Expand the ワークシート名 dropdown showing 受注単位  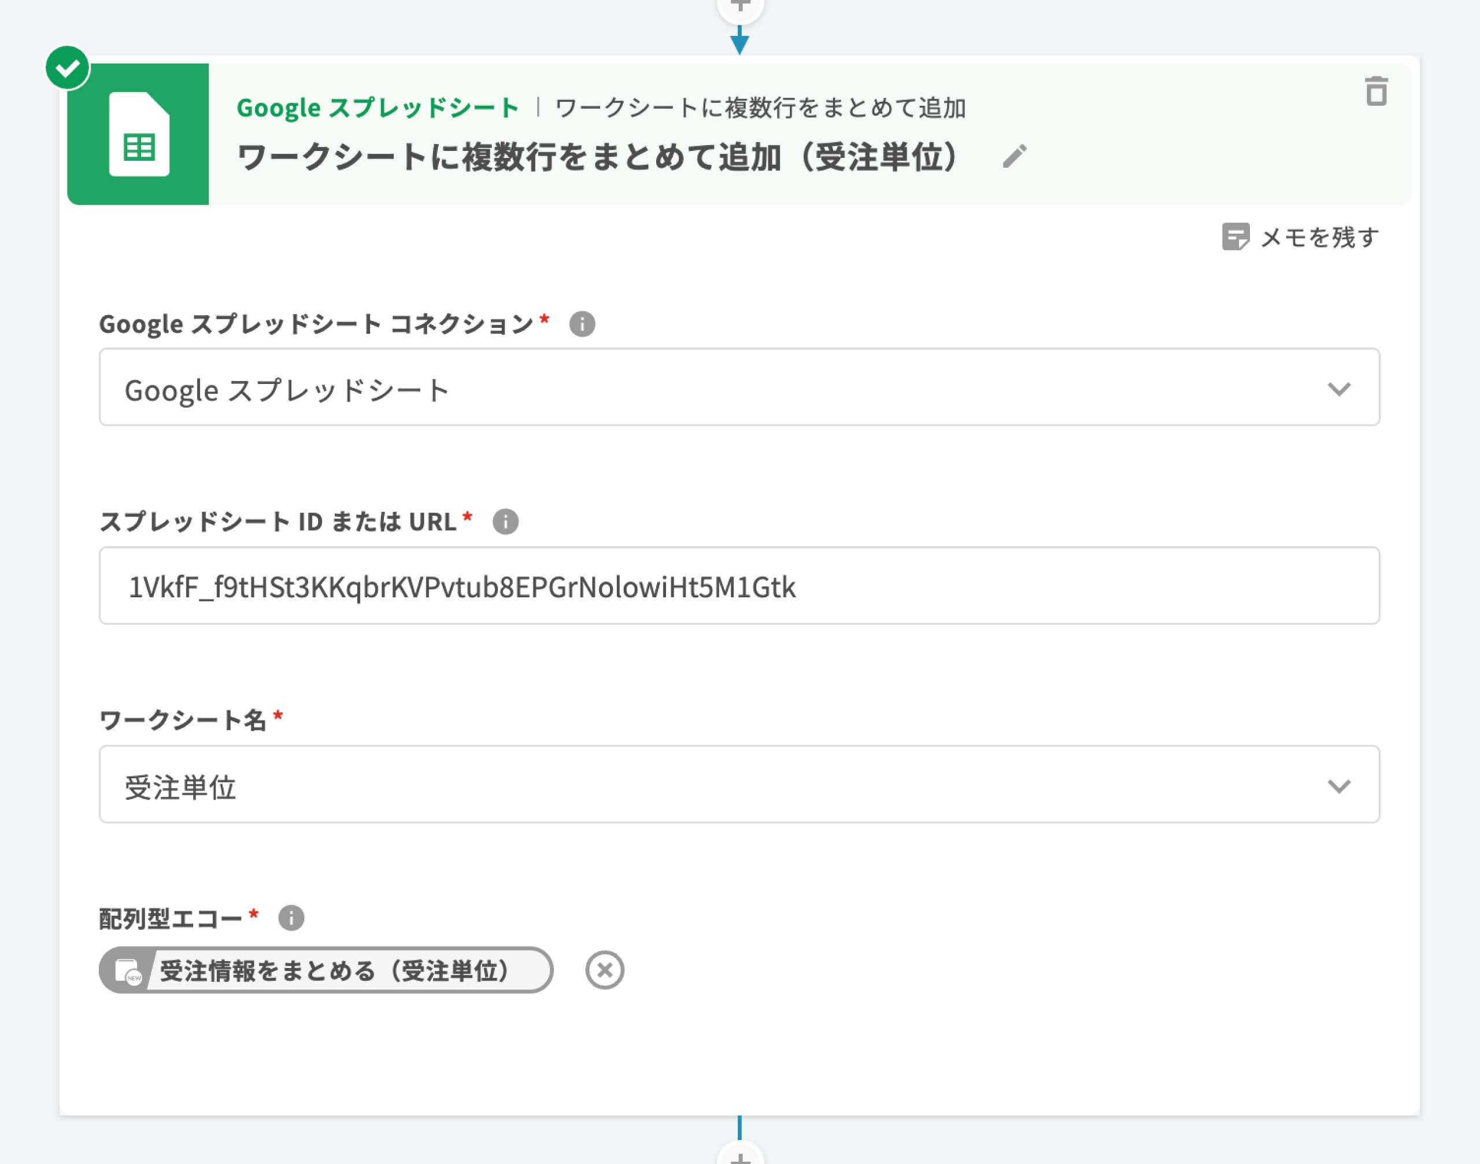[x=682, y=785]
